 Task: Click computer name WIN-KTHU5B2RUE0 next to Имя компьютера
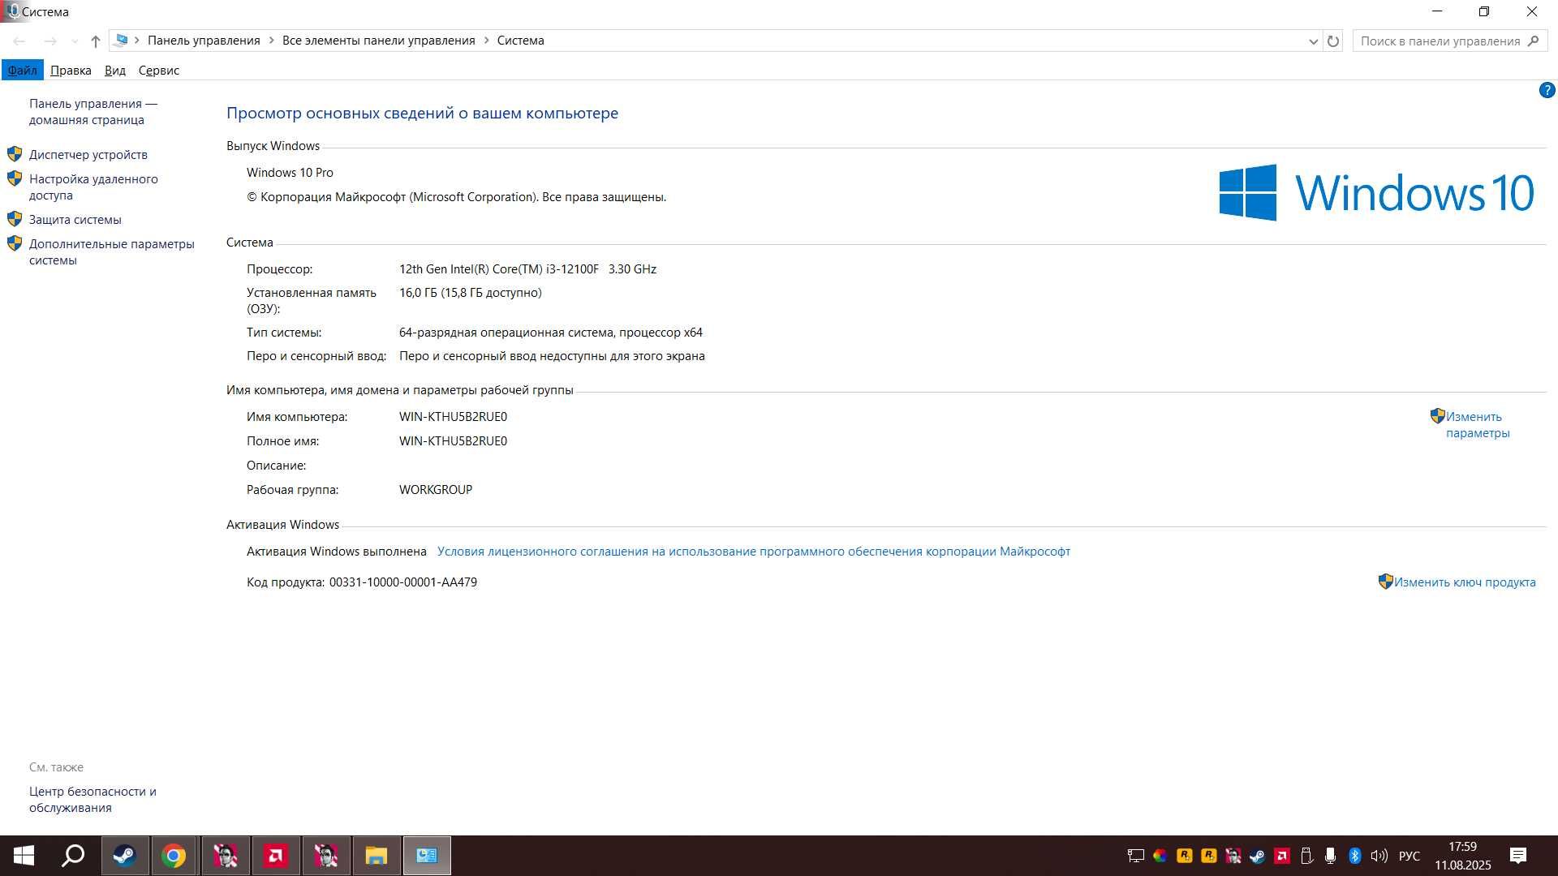(x=453, y=416)
